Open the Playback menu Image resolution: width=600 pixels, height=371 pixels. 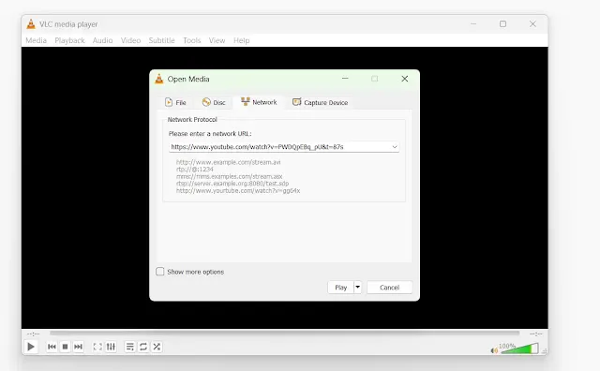click(69, 40)
